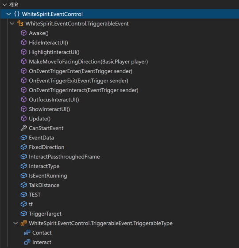This screenshot has width=239, height=248.
Task: Click the enum icon beside TriggerableType
Action: 24,223
